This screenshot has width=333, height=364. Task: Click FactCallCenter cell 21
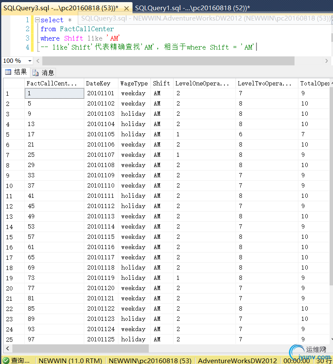[x=54, y=145]
